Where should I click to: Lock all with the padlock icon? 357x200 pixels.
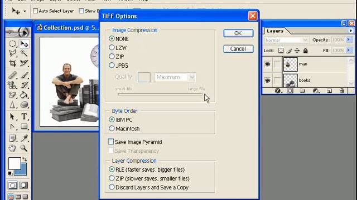point(306,51)
